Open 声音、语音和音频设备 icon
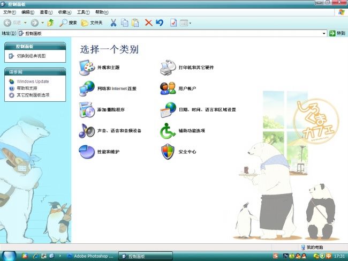This screenshot has width=348, height=261. [87, 130]
